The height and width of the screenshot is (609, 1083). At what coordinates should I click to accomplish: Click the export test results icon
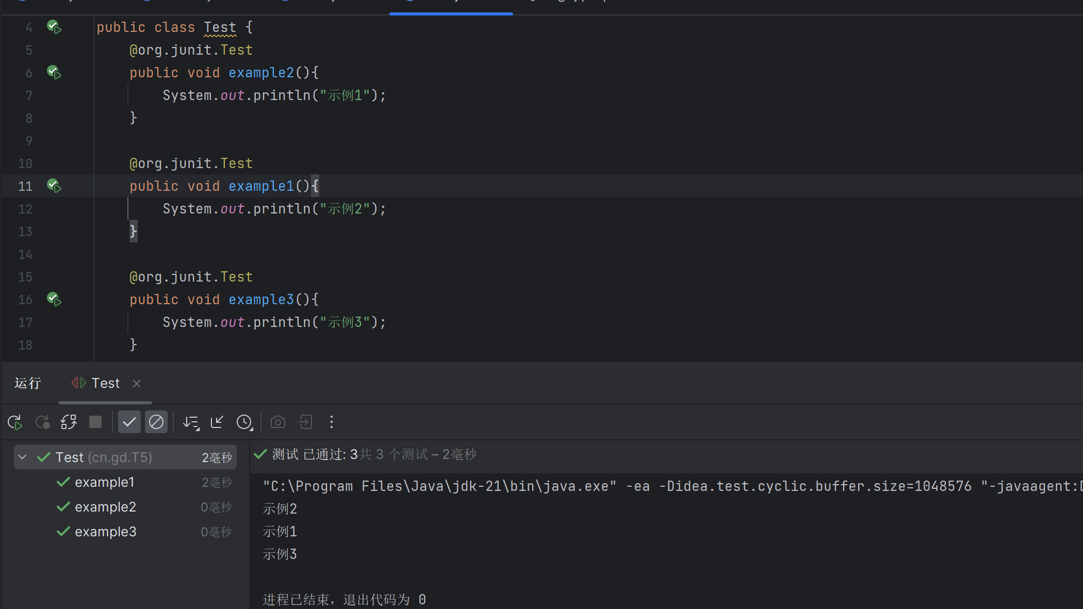click(x=306, y=422)
